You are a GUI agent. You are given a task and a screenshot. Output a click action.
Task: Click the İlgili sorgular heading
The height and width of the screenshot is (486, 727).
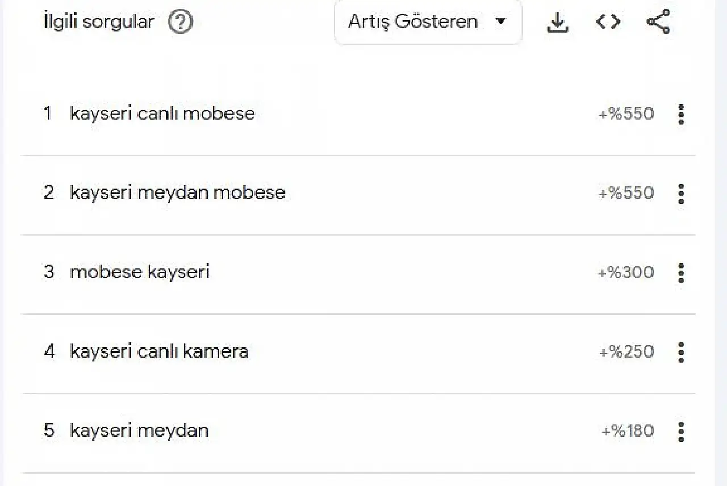pos(99,22)
